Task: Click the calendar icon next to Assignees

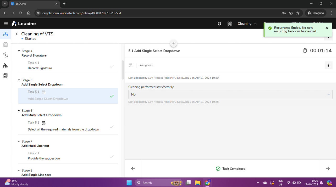Action: click(x=131, y=65)
